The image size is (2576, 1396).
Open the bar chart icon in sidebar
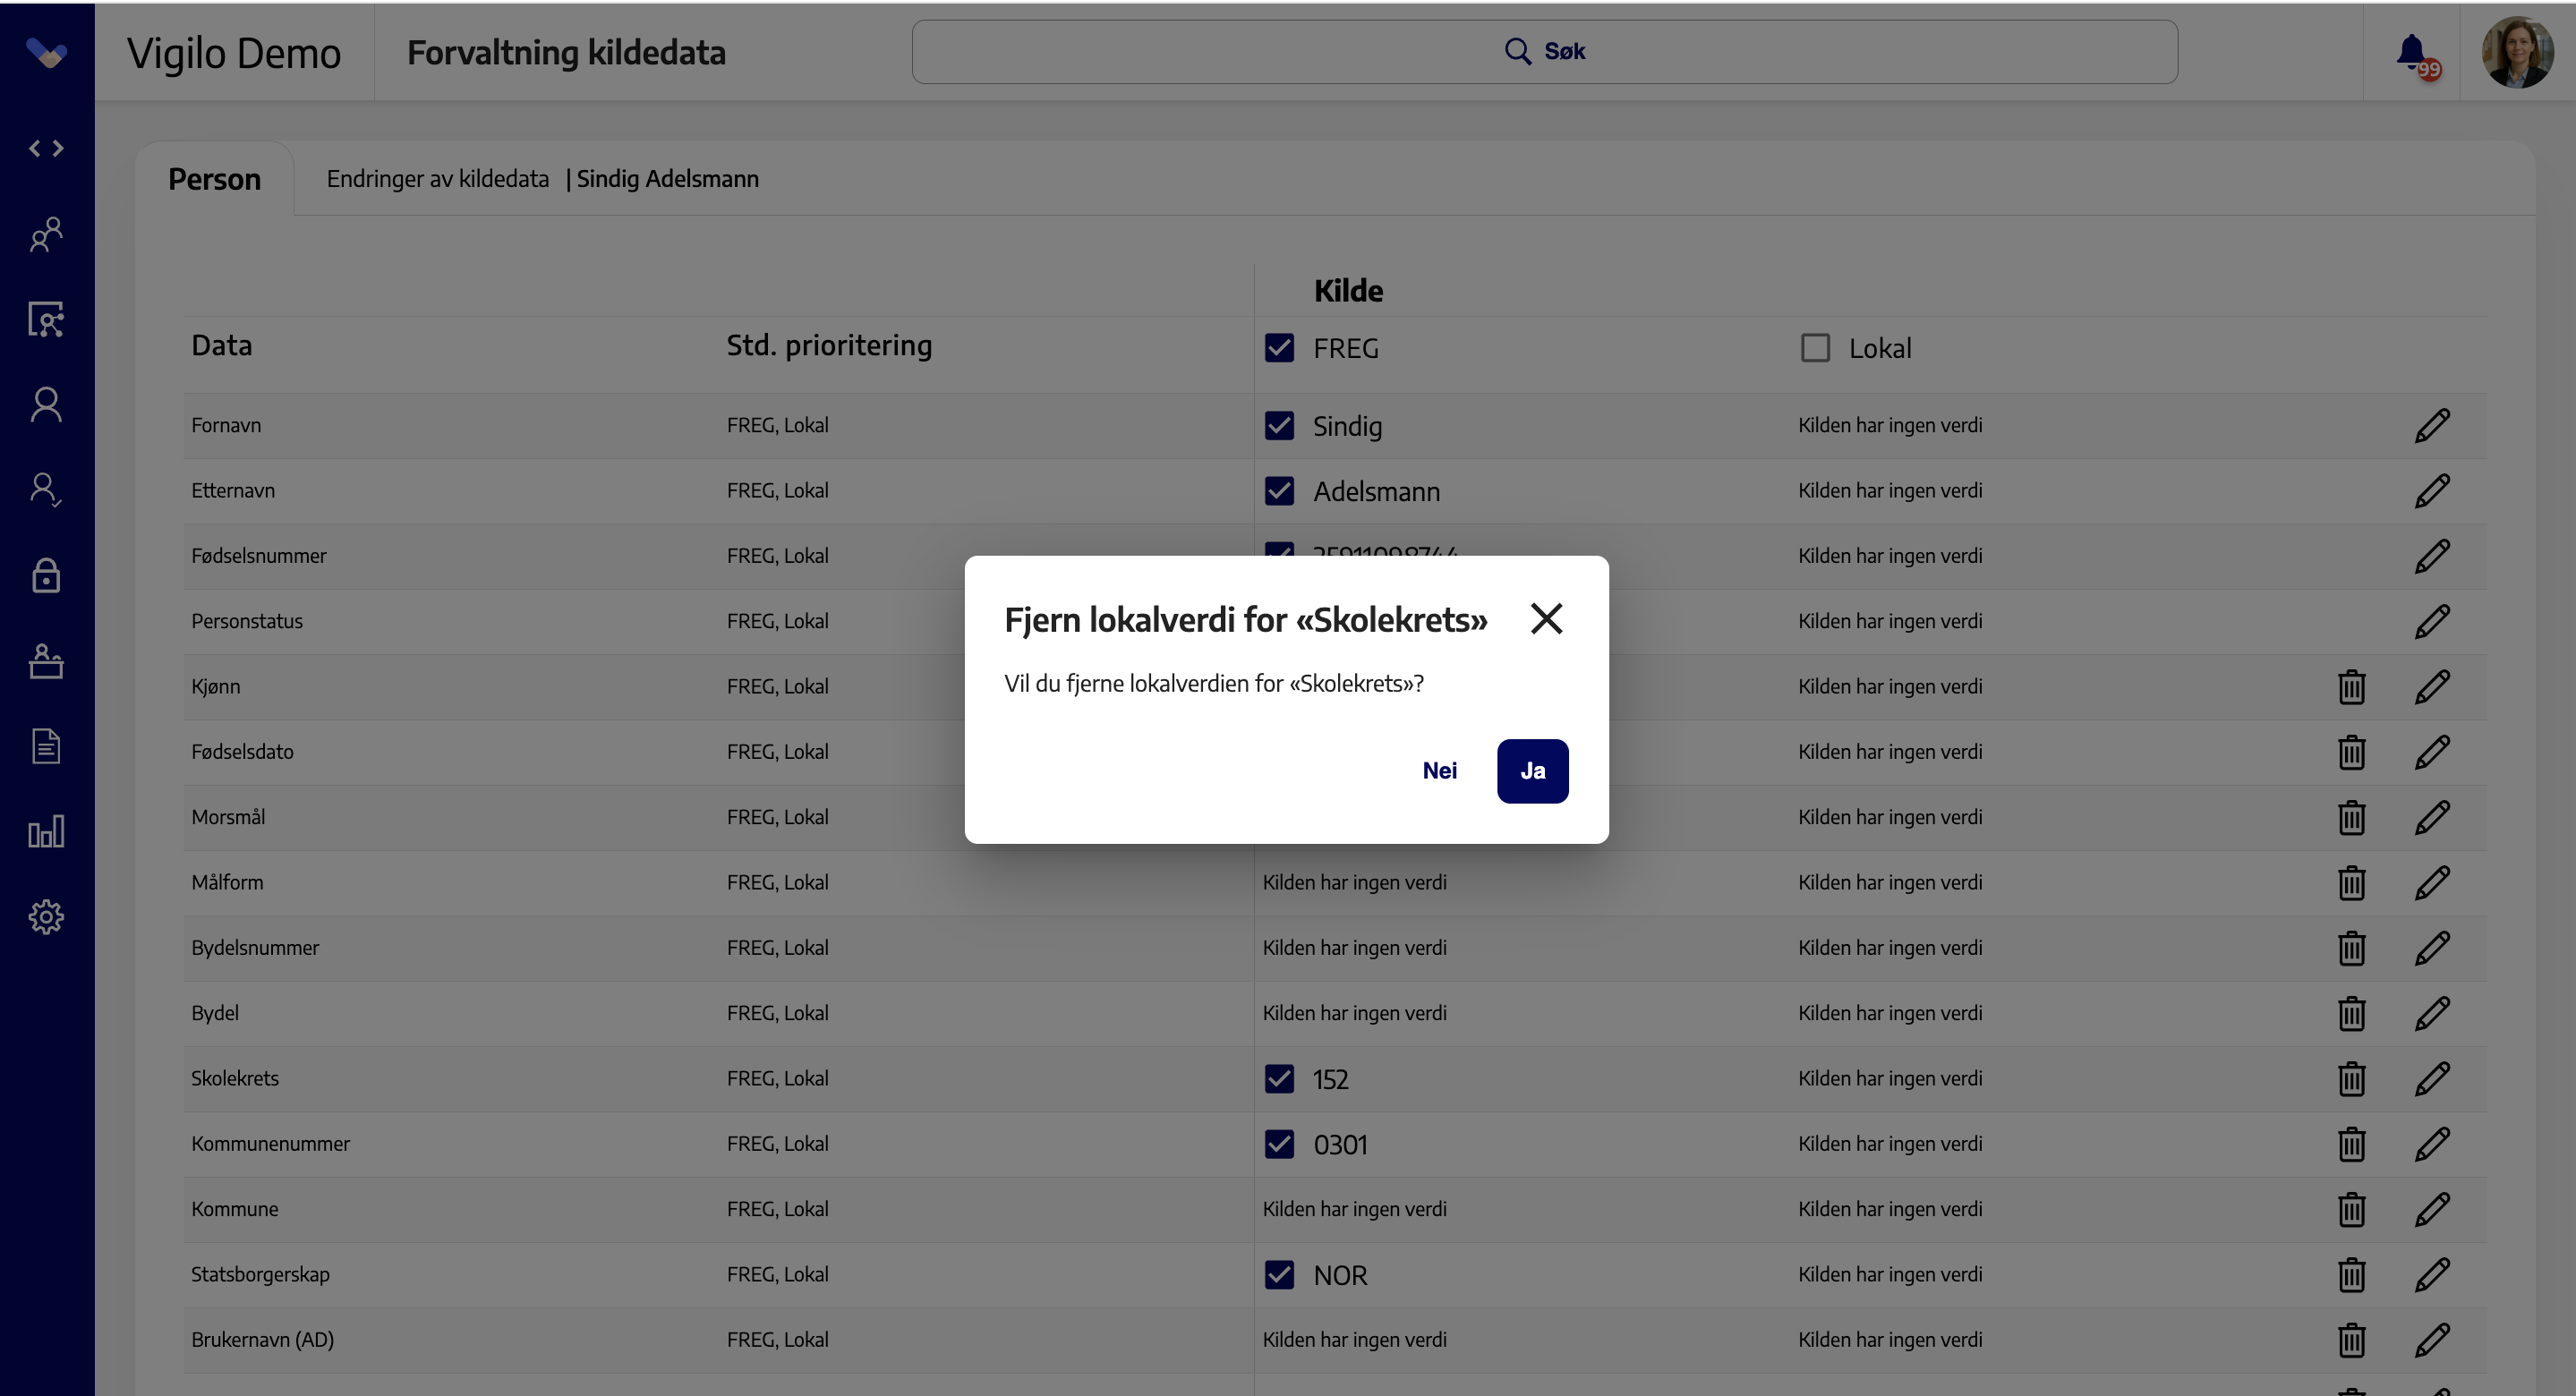coord(46,831)
